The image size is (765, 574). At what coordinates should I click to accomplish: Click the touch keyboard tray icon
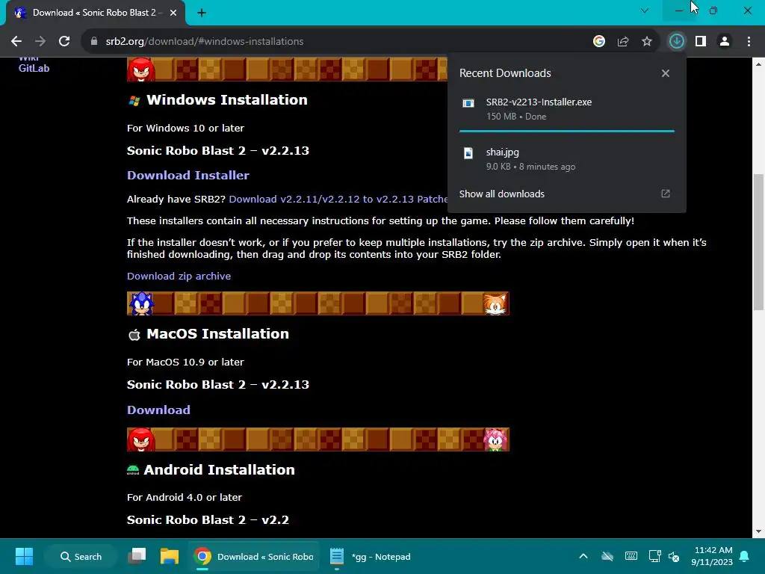(x=631, y=556)
